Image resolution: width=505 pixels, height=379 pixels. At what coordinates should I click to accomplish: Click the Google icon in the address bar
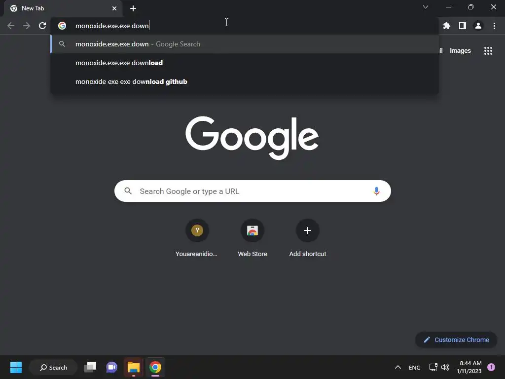[x=62, y=26]
